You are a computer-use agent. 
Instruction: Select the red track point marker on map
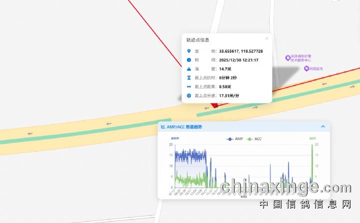pos(214,105)
